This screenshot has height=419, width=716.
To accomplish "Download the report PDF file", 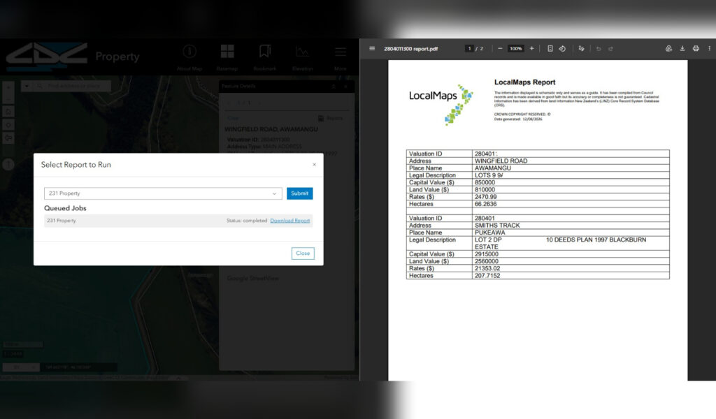I will click(x=682, y=48).
